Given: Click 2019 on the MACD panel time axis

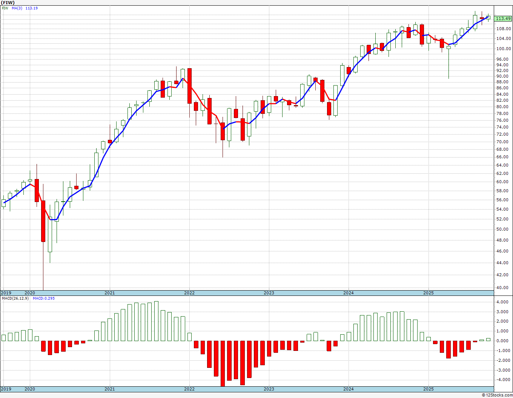Looking at the screenshot, I should pyautogui.click(x=6, y=389).
